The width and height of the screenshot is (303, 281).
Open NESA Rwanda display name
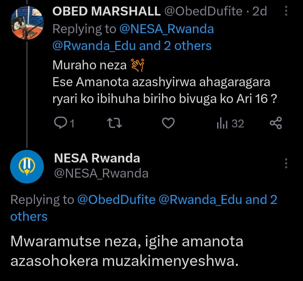pyautogui.click(x=97, y=158)
